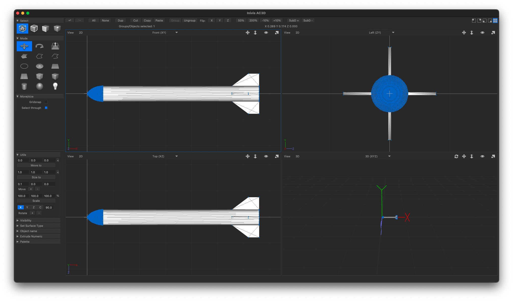Select the Y rotation axis button
This screenshot has width=513, height=301.
coord(27,207)
